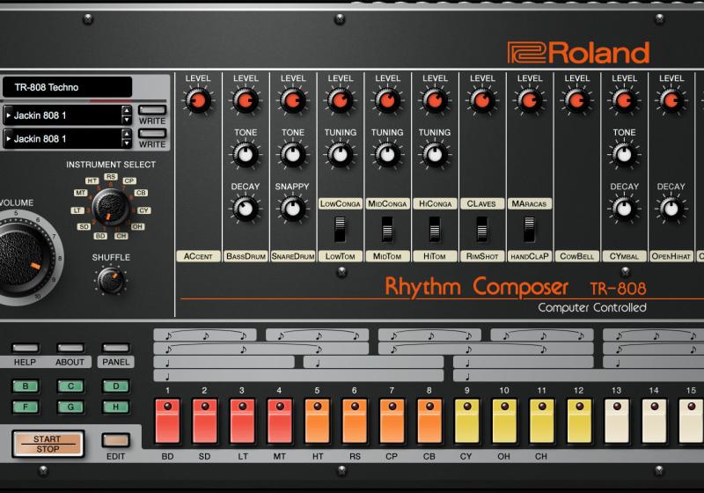704x493 pixels.
Task: Click the lower WRITE button
Action: 152,134
